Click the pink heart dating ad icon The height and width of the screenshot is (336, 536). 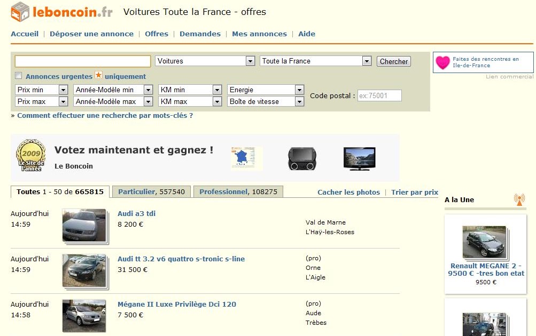(442, 62)
